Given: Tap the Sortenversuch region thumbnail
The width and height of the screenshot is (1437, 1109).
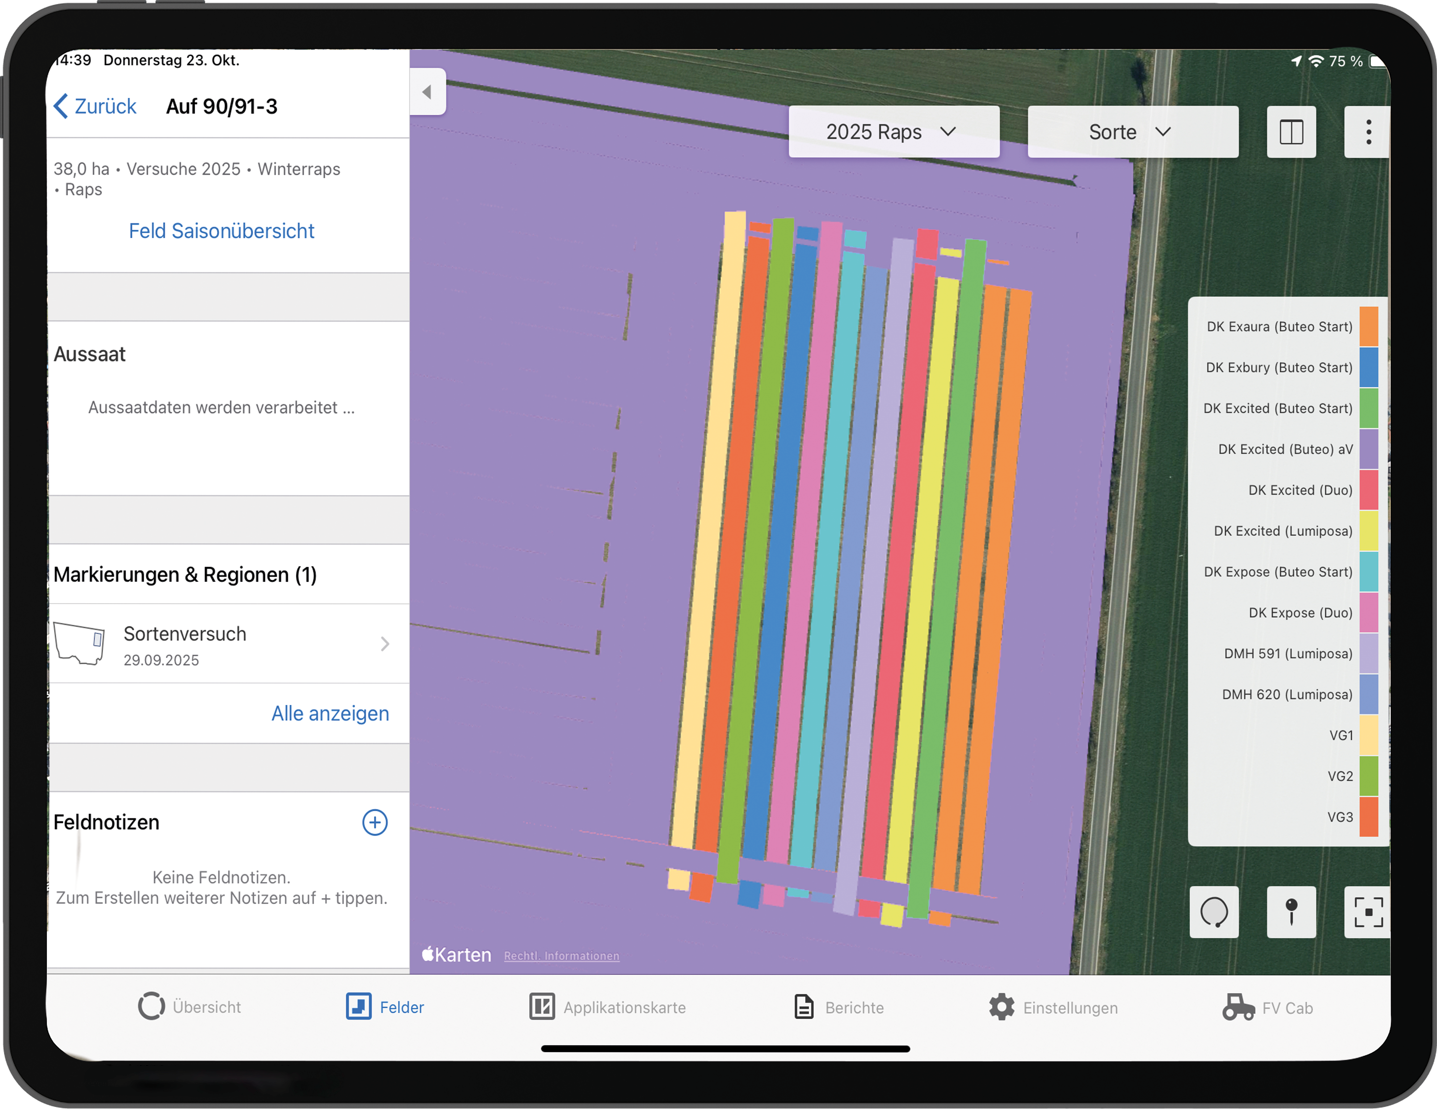Looking at the screenshot, I should 79,643.
